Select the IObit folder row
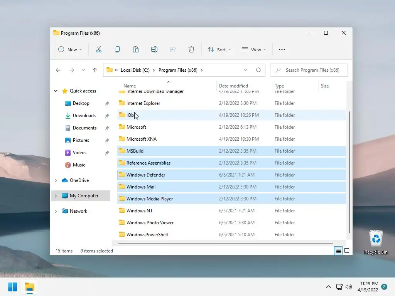The width and height of the screenshot is (395, 296). (x=231, y=115)
